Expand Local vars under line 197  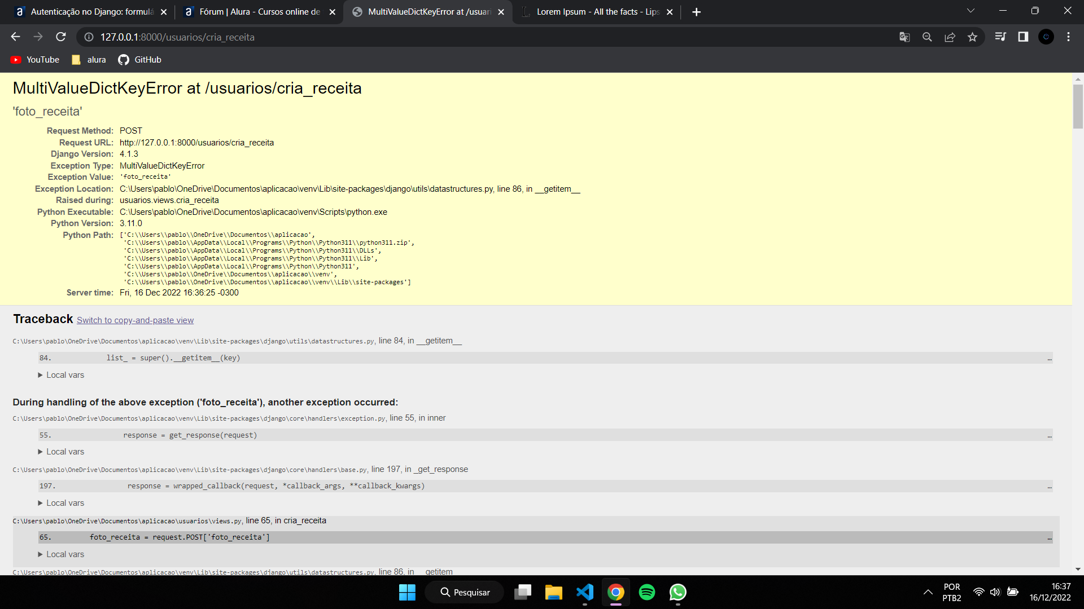(61, 503)
